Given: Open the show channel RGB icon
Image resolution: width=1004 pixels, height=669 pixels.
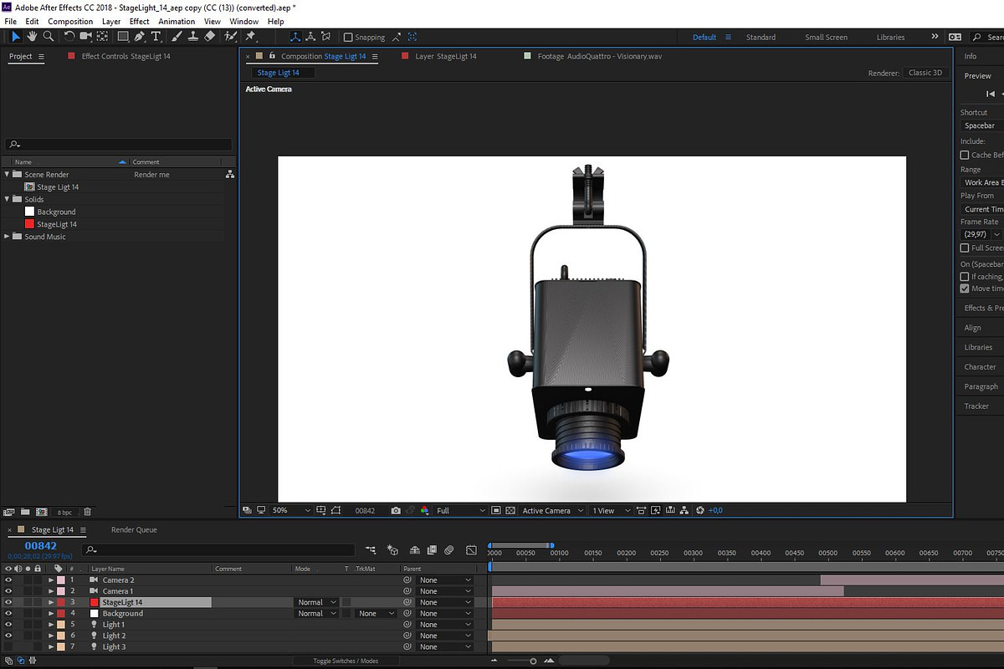Looking at the screenshot, I should pyautogui.click(x=424, y=510).
